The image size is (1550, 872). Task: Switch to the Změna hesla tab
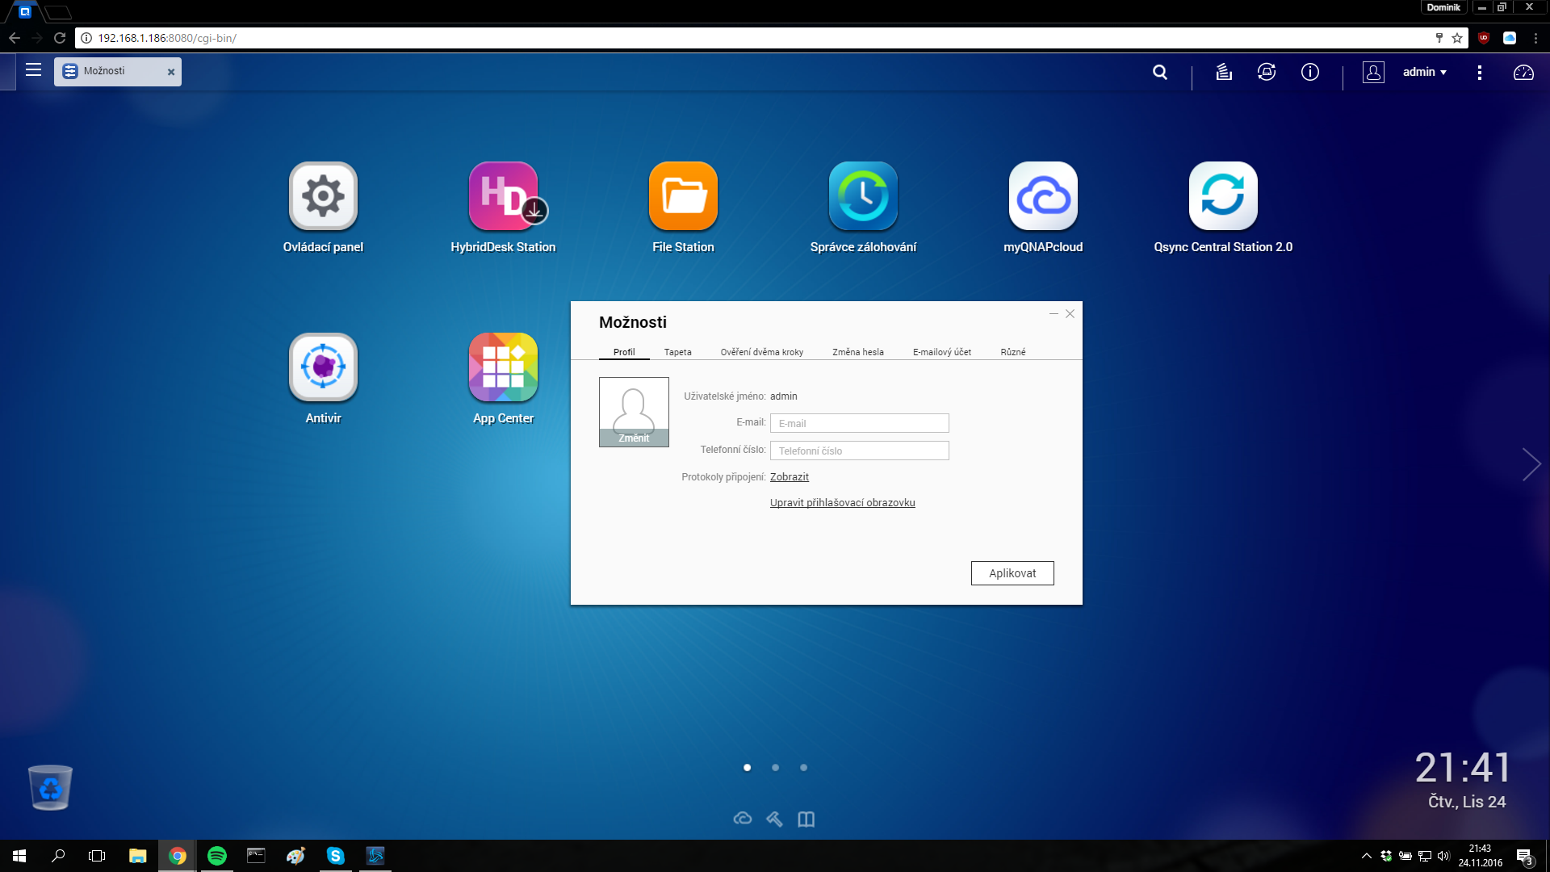point(857,352)
